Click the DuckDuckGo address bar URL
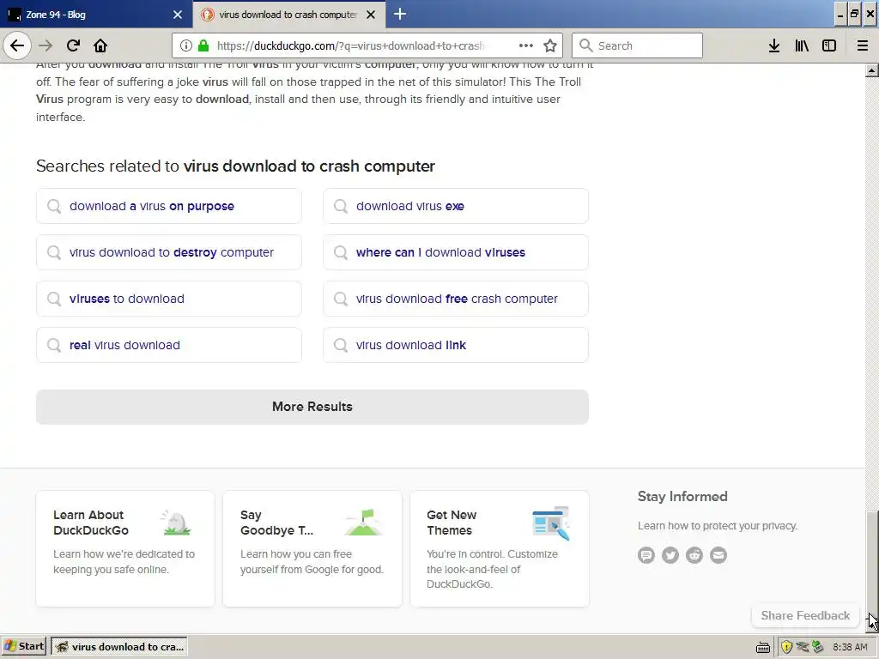Screen dimensions: 879x659 point(350,45)
